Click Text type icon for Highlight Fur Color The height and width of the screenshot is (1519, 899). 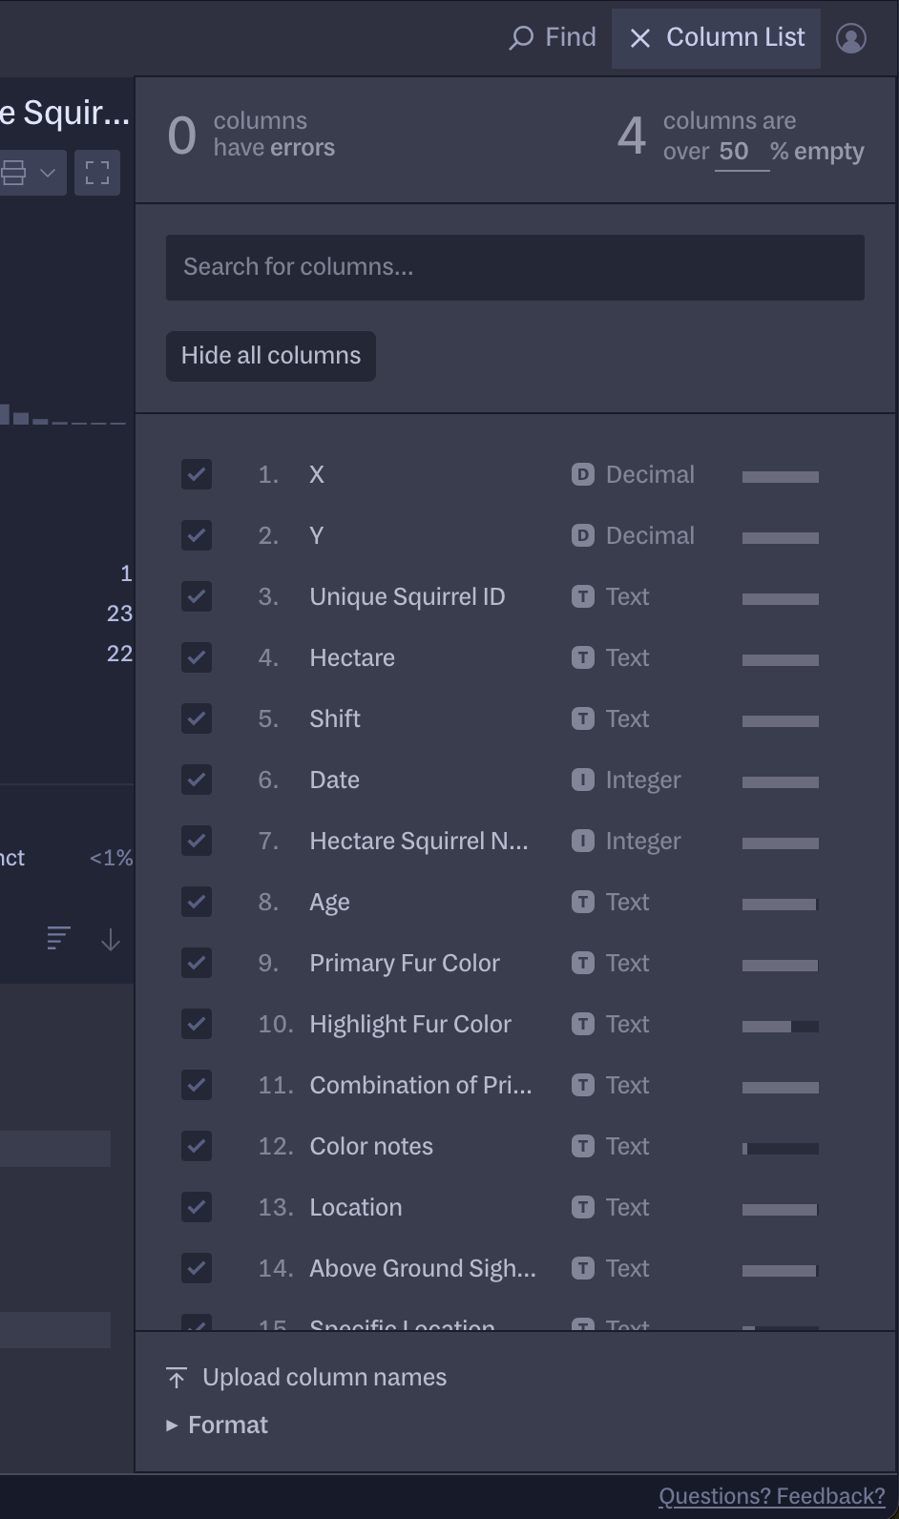583,1024
